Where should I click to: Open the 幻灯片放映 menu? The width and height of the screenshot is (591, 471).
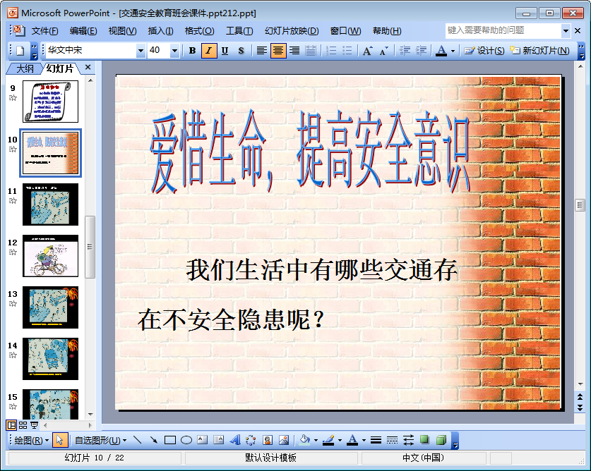click(x=291, y=31)
